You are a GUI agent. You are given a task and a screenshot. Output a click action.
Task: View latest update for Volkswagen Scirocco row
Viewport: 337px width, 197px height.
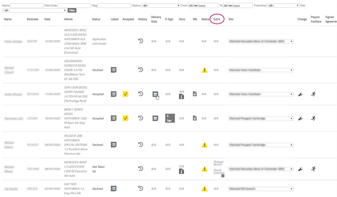click(x=114, y=70)
